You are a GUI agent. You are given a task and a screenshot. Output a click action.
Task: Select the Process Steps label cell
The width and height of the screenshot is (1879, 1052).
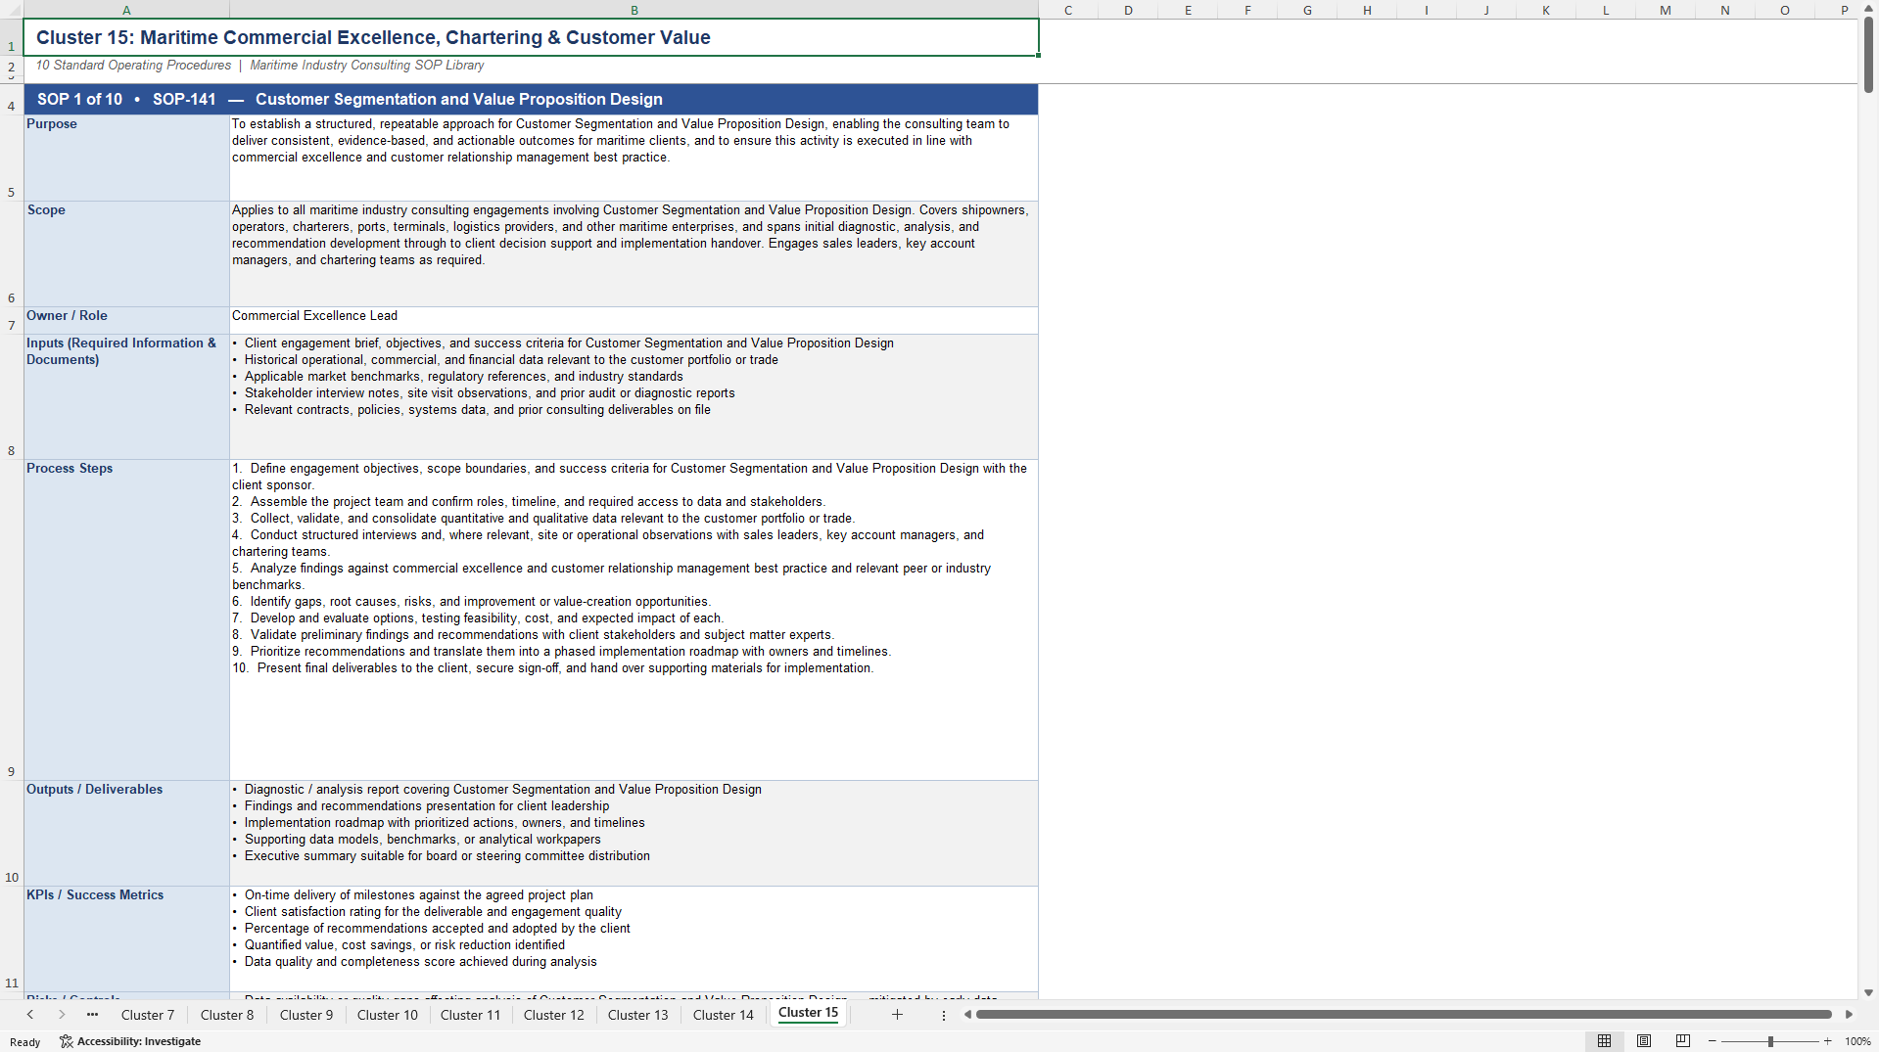[x=126, y=619]
